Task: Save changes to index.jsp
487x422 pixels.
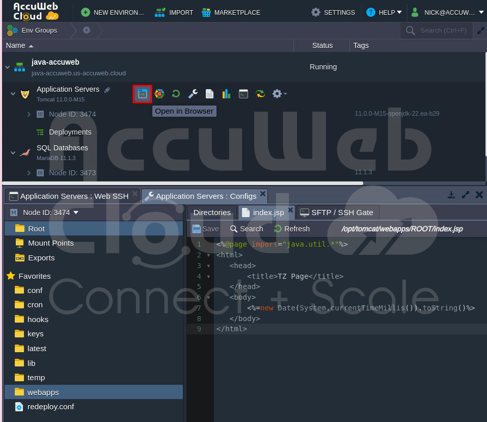Action: [x=205, y=228]
